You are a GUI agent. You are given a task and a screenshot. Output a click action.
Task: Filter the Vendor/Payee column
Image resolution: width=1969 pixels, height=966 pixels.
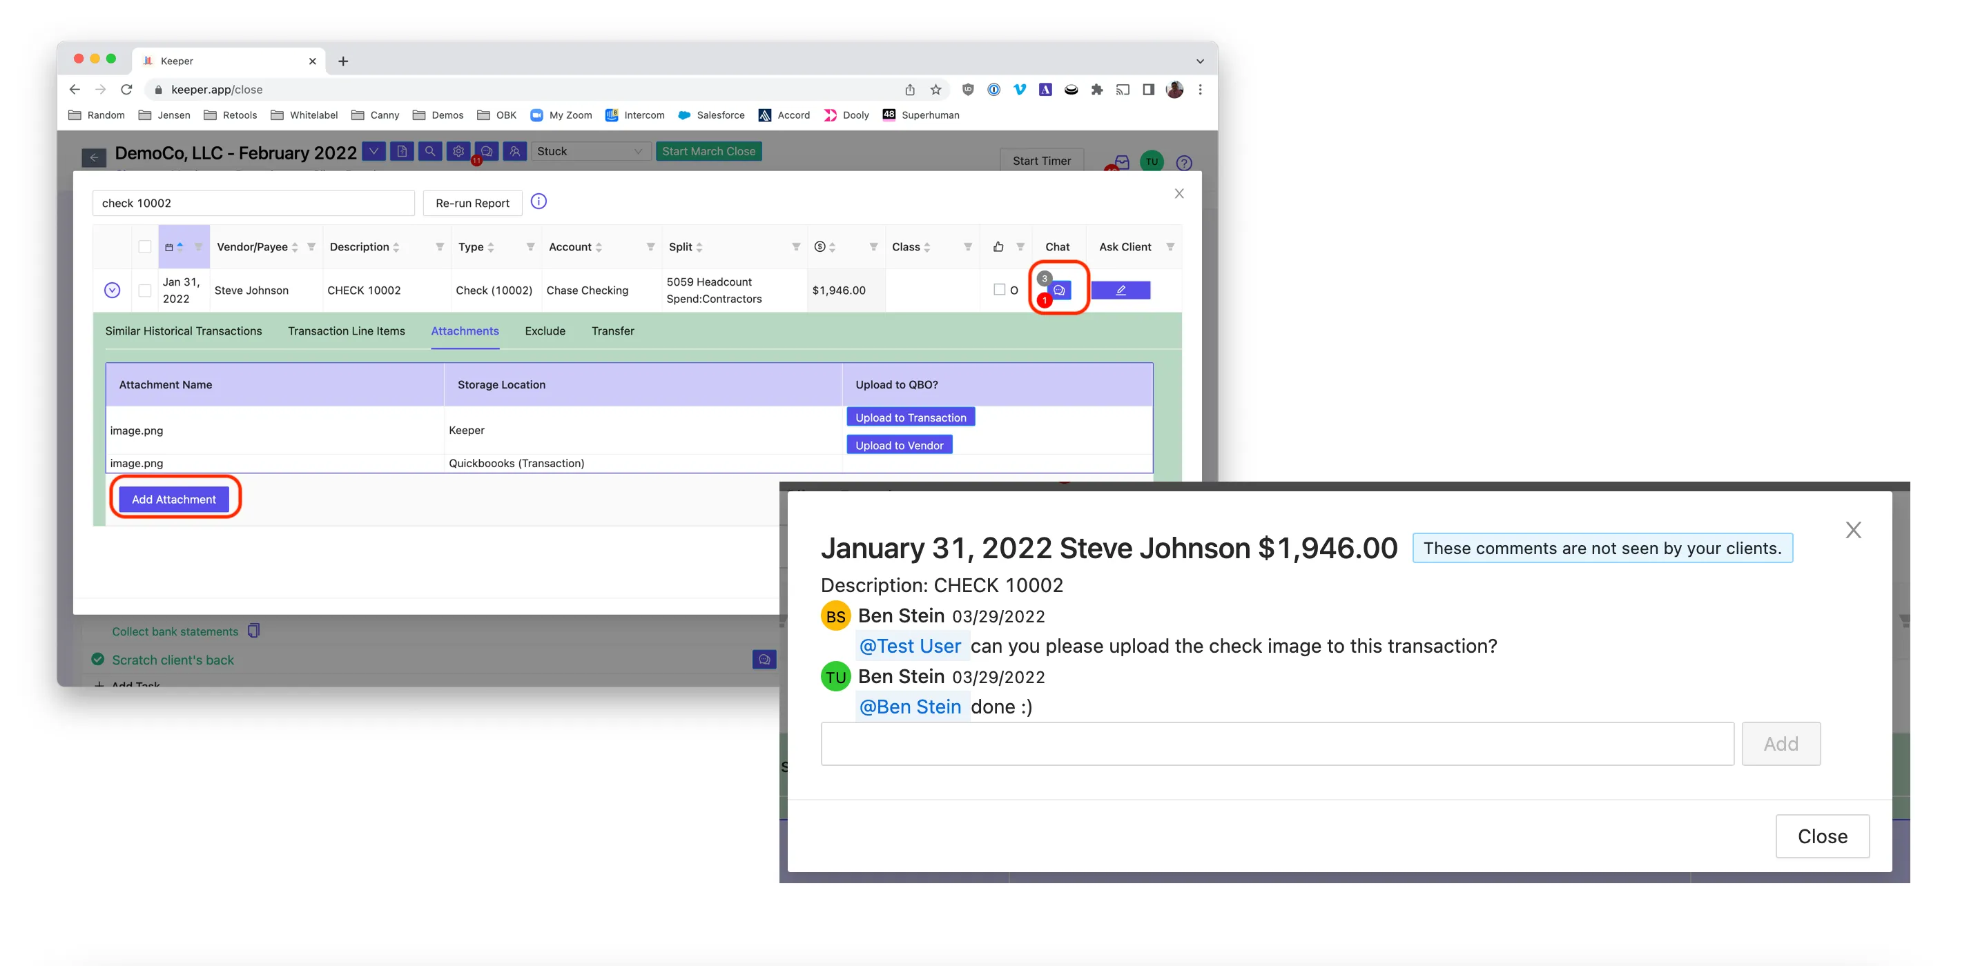click(311, 246)
